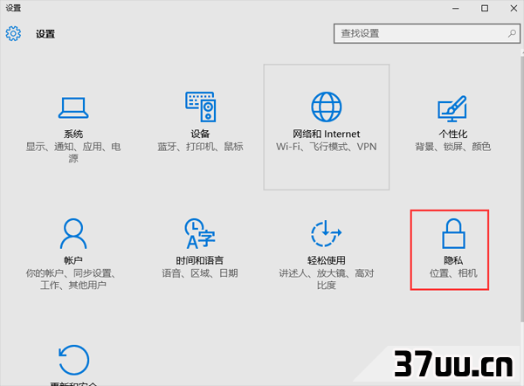The width and height of the screenshot is (524, 386).
Task: Click the 显示、通知、应用、电源 description
Action: tap(73, 152)
